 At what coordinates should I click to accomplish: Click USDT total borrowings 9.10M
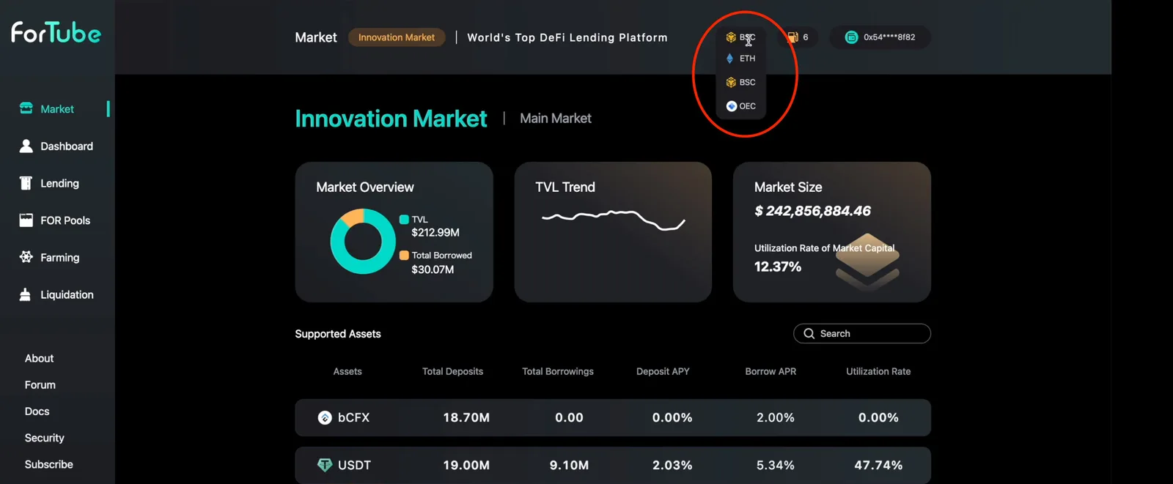[x=569, y=465]
